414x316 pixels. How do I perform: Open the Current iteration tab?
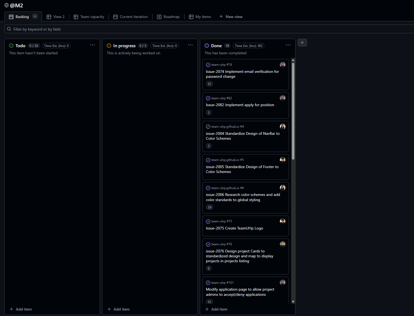click(x=131, y=17)
